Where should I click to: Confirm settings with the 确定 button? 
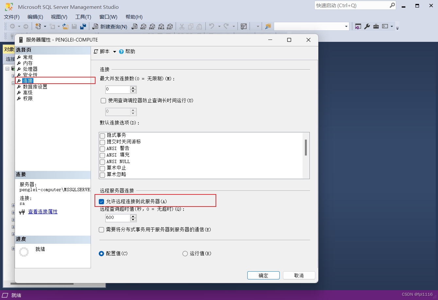click(x=263, y=275)
